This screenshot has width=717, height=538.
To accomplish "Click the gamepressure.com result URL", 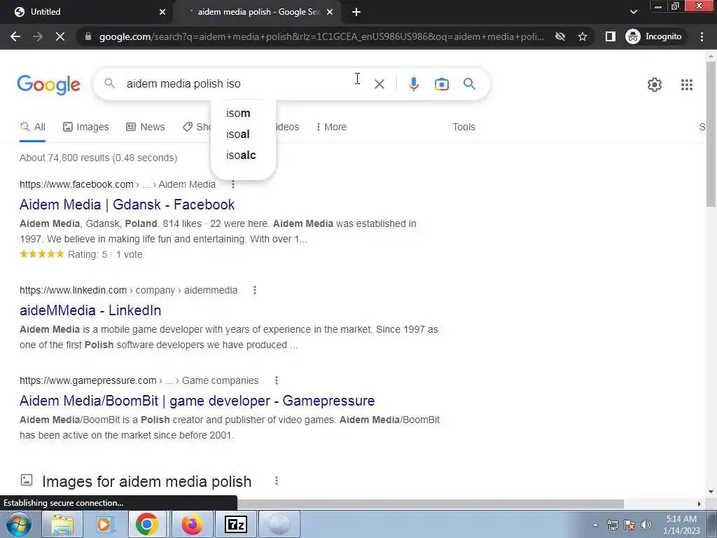I will pos(139,380).
